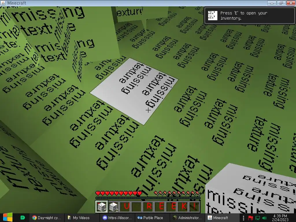This screenshot has height=222, width=296.
Task: Select the hotbar slot showing red U
Action: click(125, 206)
